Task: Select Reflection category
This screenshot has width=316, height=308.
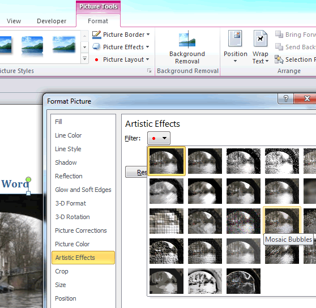Action: click(x=83, y=176)
